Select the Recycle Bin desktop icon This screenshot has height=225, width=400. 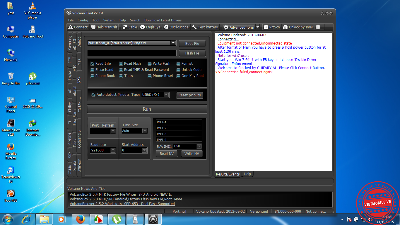point(11,79)
